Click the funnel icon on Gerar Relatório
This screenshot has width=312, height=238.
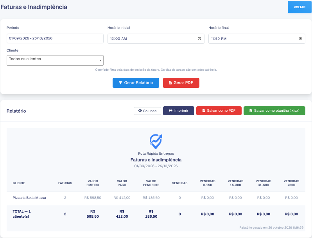point(120,83)
